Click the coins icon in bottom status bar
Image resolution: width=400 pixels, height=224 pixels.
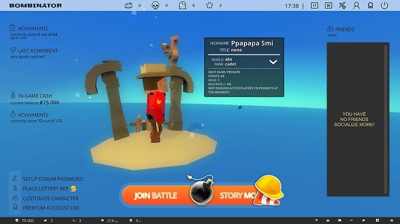pos(17,221)
